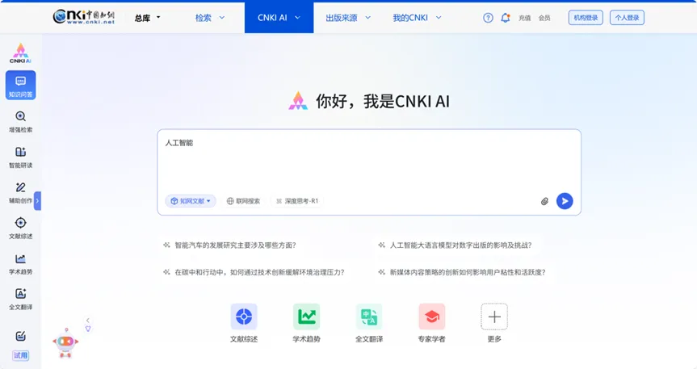The image size is (697, 369).
Task: Open the 辅助创作 sidebar icon
Action: click(x=20, y=193)
